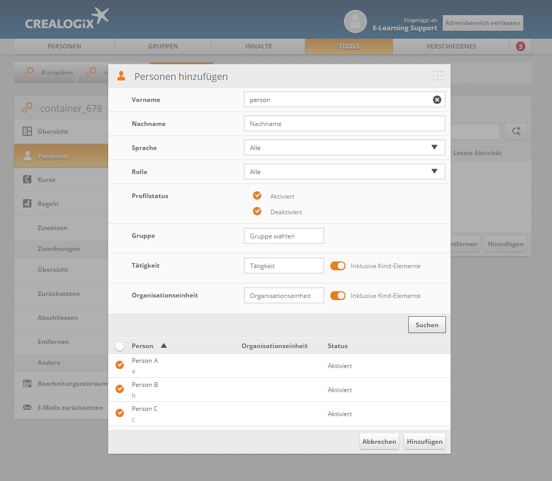
Task: Click into the Nachname input field
Action: pos(344,124)
